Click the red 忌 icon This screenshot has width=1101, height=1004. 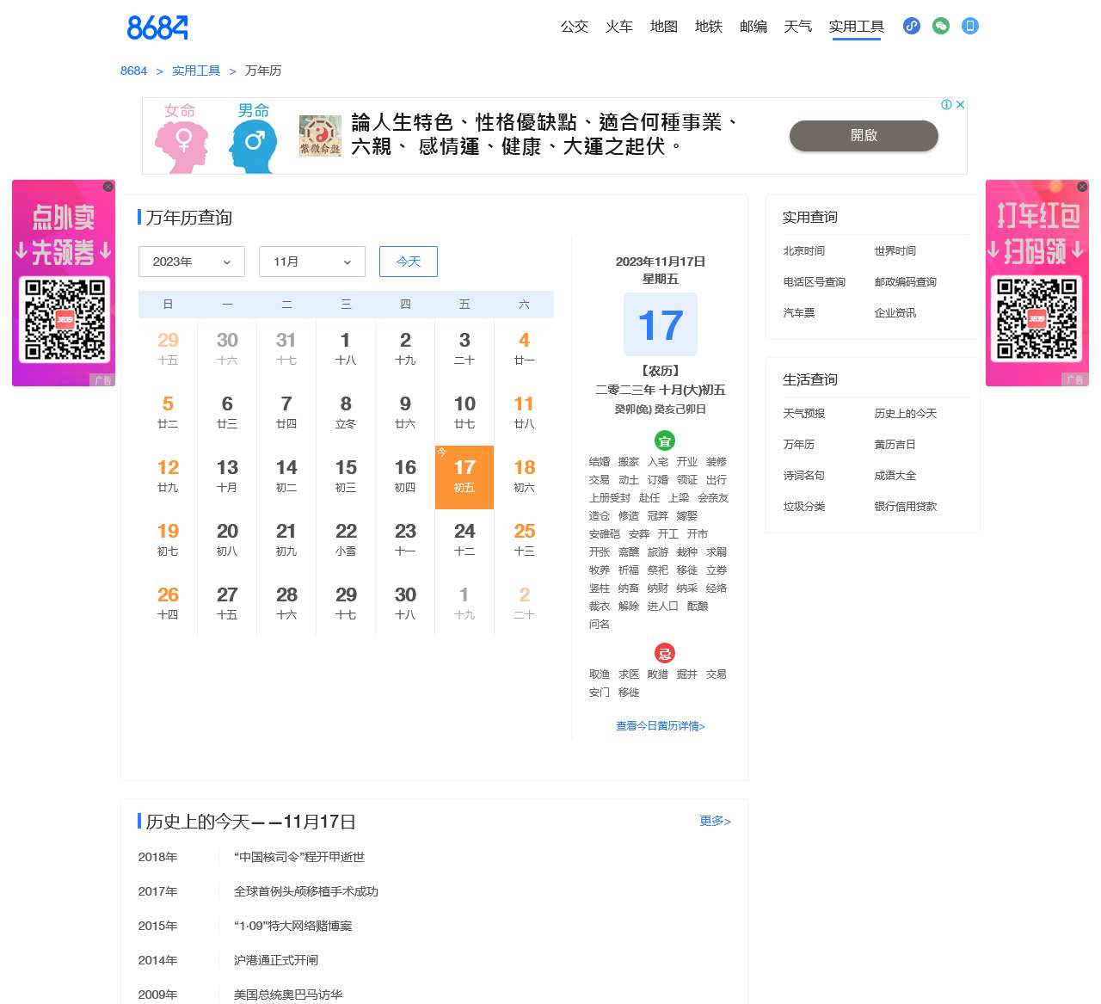click(665, 653)
